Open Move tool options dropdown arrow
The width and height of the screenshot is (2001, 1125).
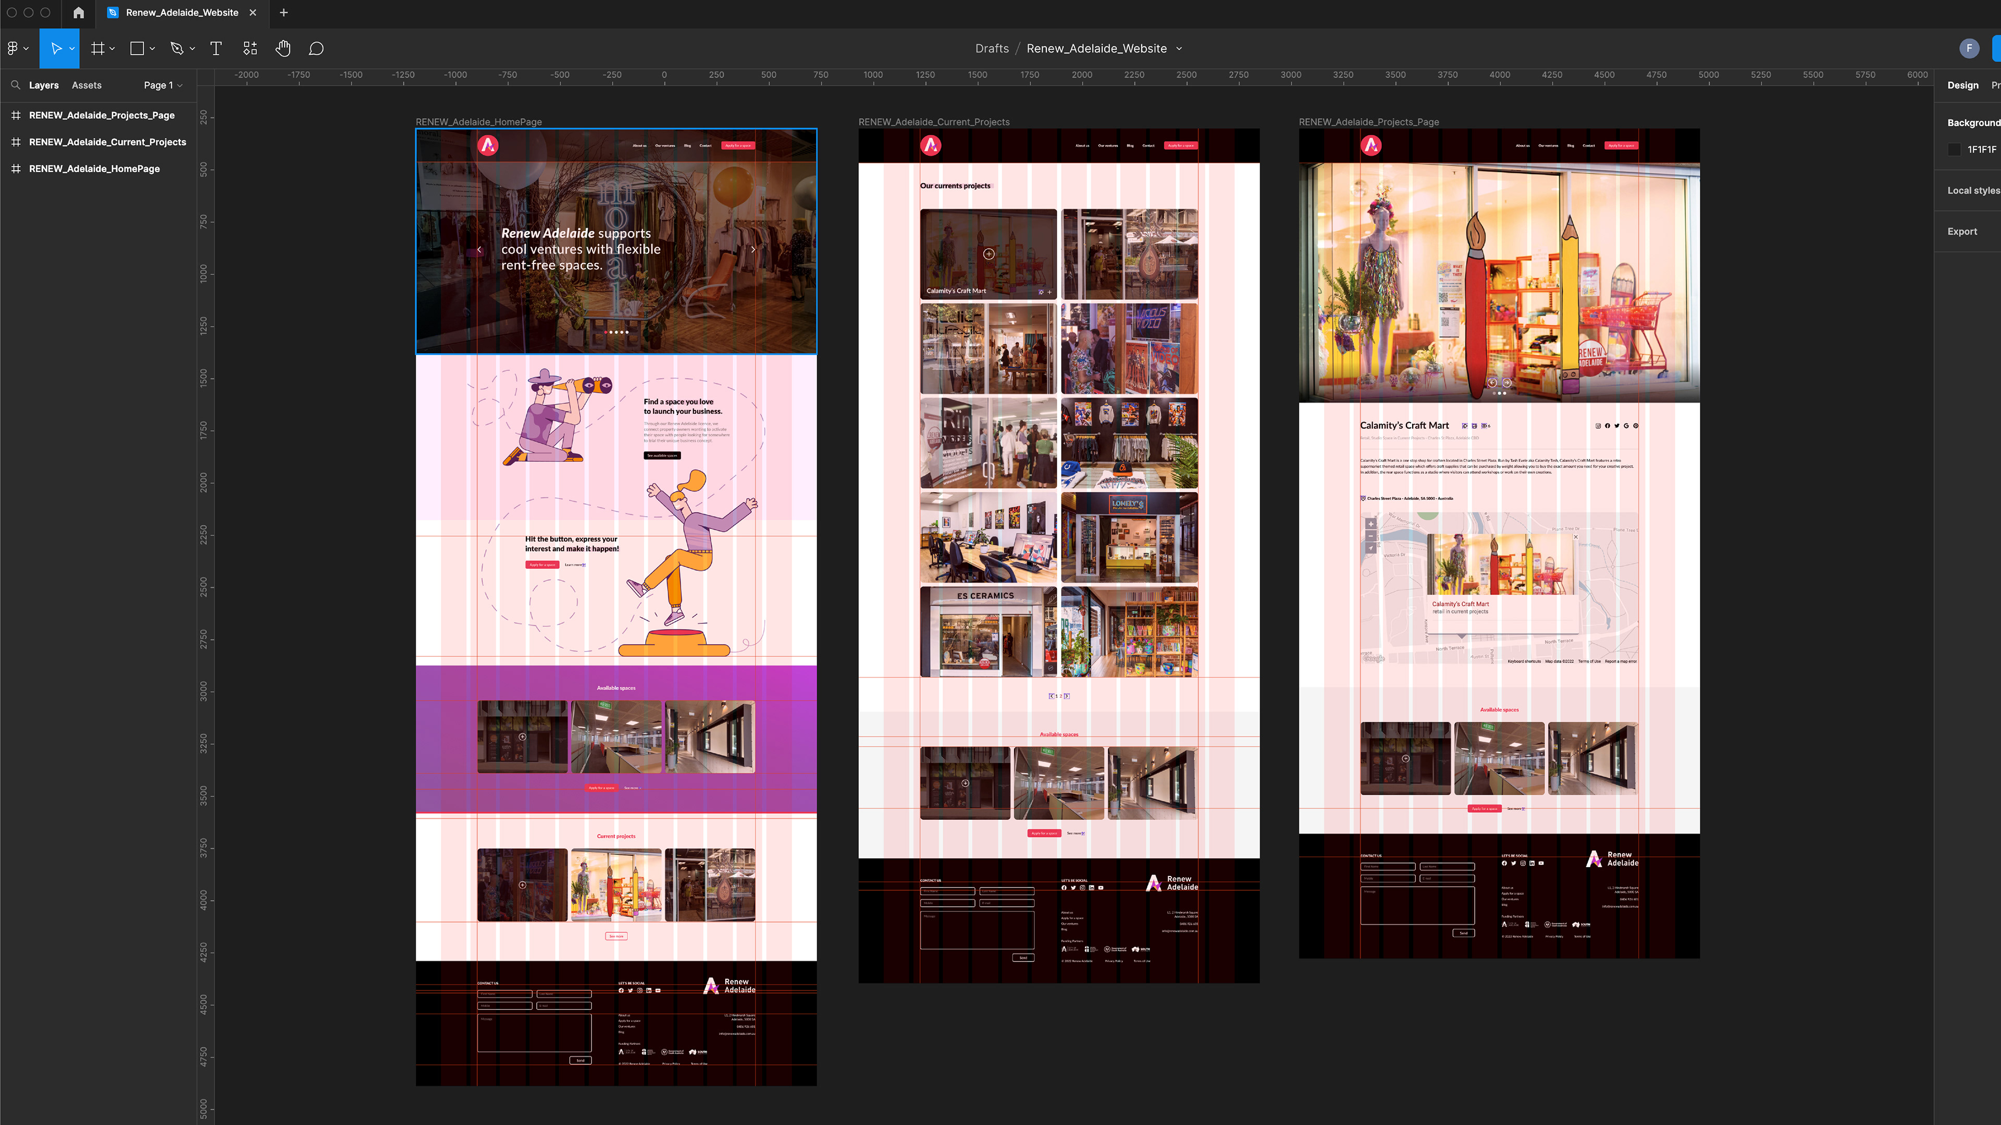[72, 48]
